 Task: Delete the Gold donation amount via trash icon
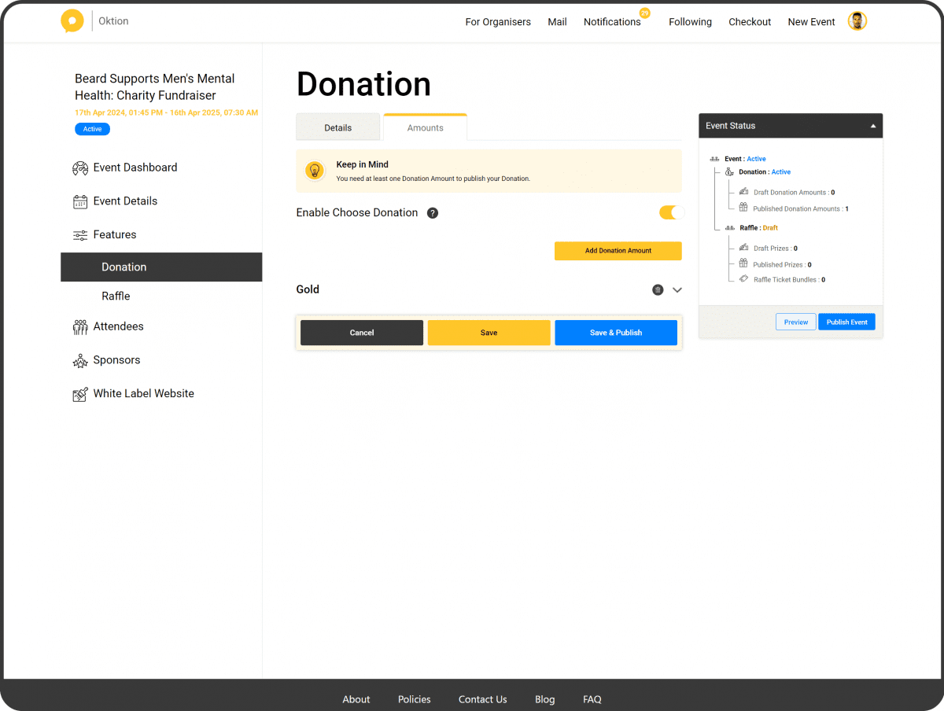pyautogui.click(x=658, y=289)
